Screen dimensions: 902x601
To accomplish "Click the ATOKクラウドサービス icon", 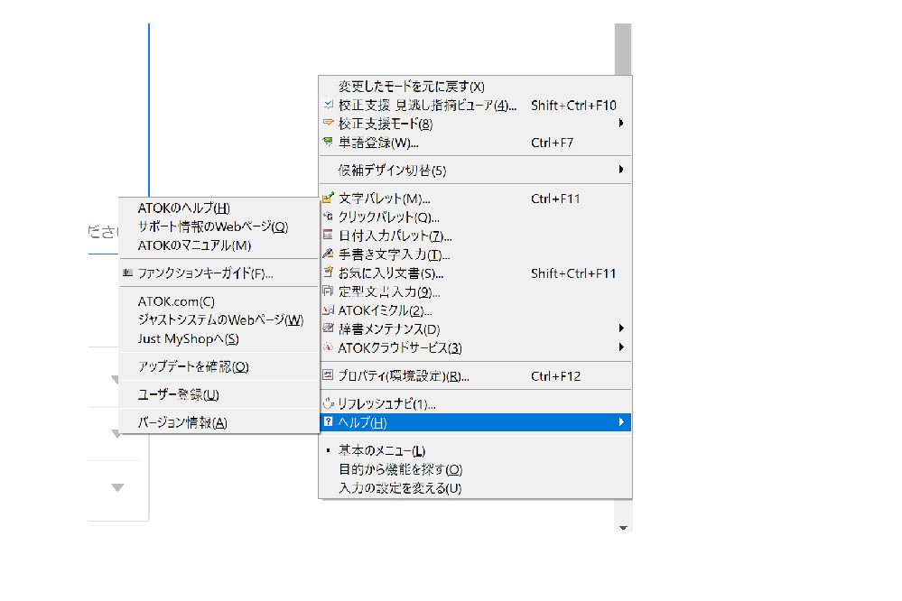I will pos(329,347).
